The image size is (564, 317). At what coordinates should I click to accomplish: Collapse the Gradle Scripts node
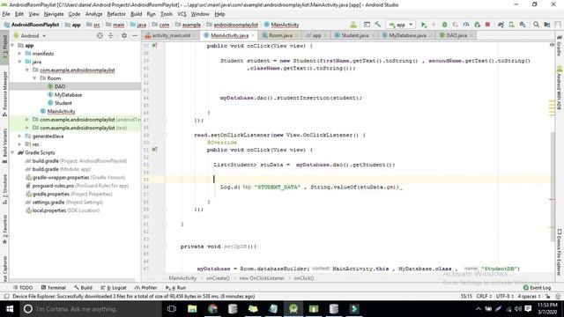tap(13, 152)
